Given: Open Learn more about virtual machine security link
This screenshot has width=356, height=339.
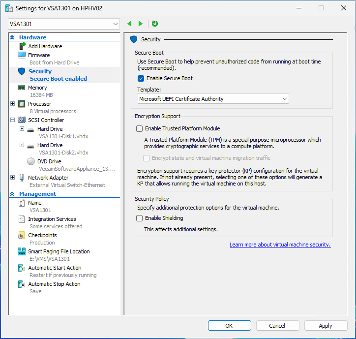Looking at the screenshot, I should (x=280, y=245).
